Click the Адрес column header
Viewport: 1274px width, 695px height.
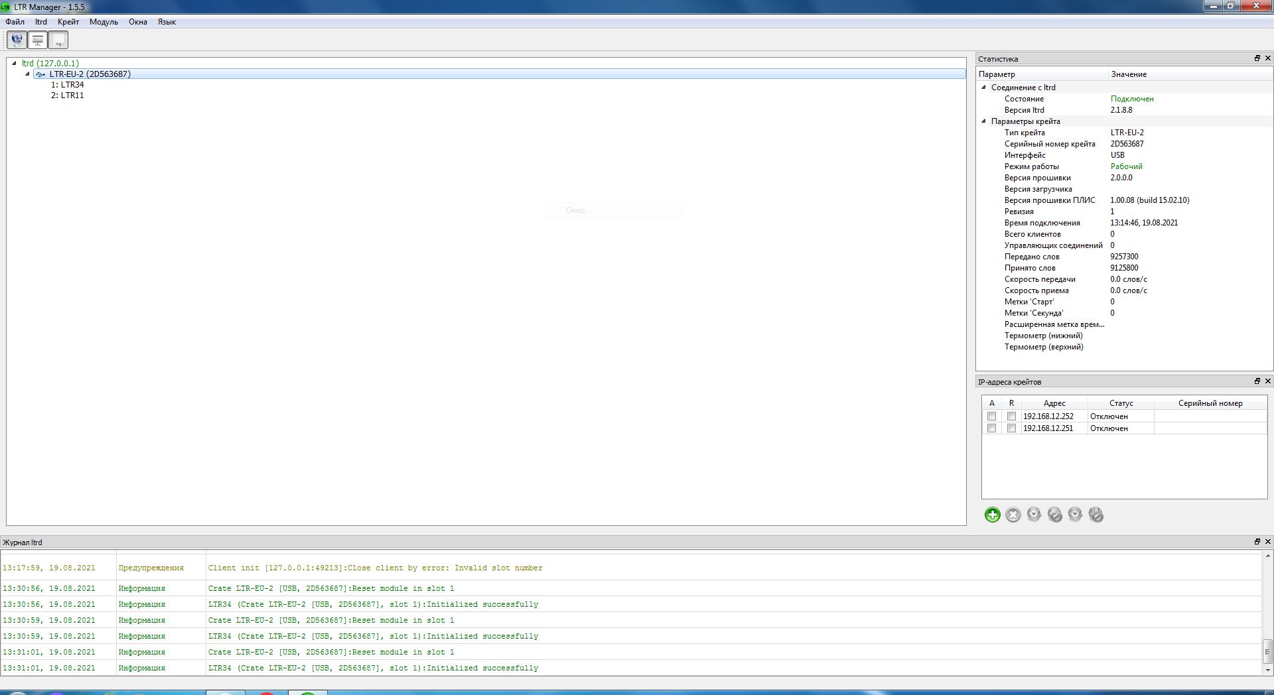(1054, 403)
